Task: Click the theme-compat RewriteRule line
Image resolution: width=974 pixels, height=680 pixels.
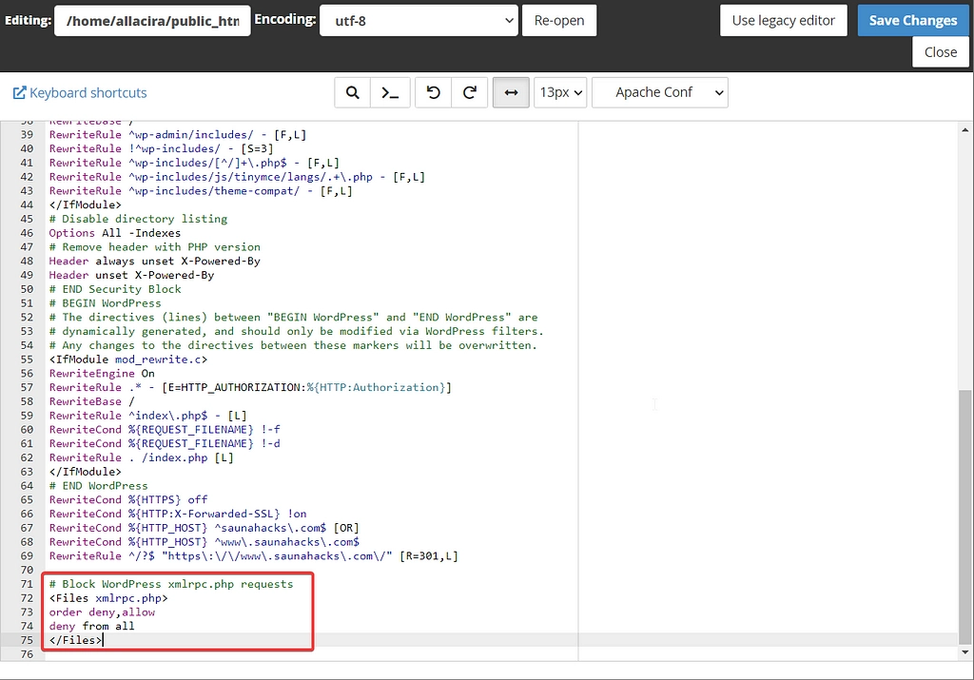Action: coord(201,190)
